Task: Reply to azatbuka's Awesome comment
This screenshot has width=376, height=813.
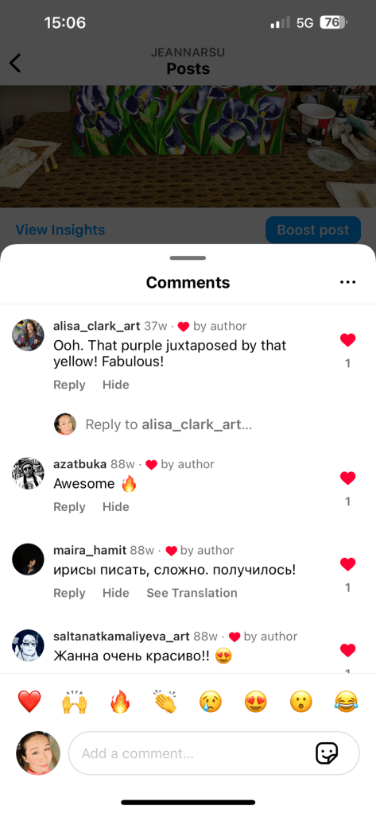Action: tap(69, 506)
